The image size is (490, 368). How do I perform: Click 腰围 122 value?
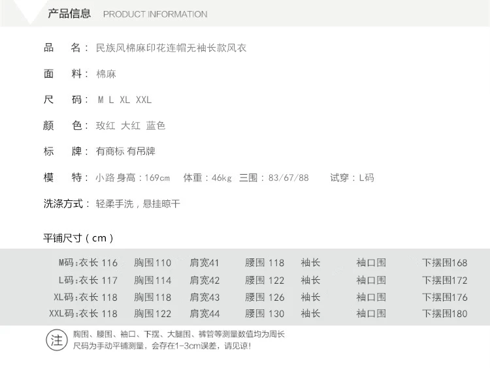(x=265, y=280)
